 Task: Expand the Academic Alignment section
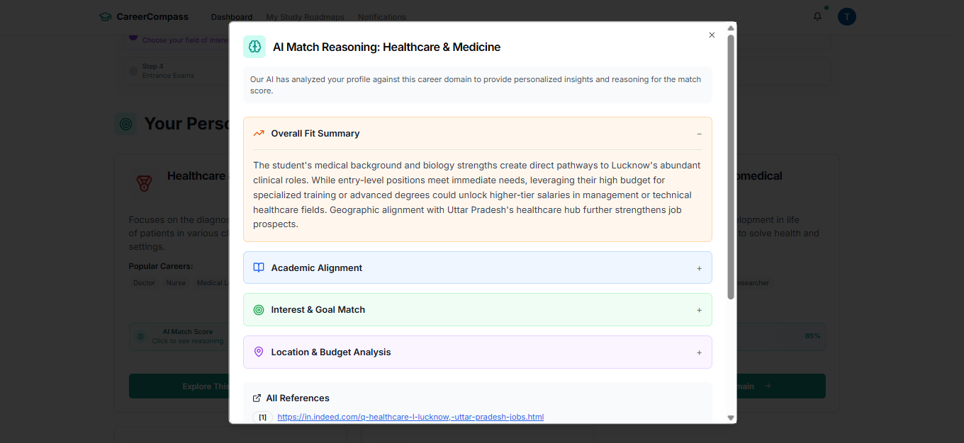[x=699, y=268]
